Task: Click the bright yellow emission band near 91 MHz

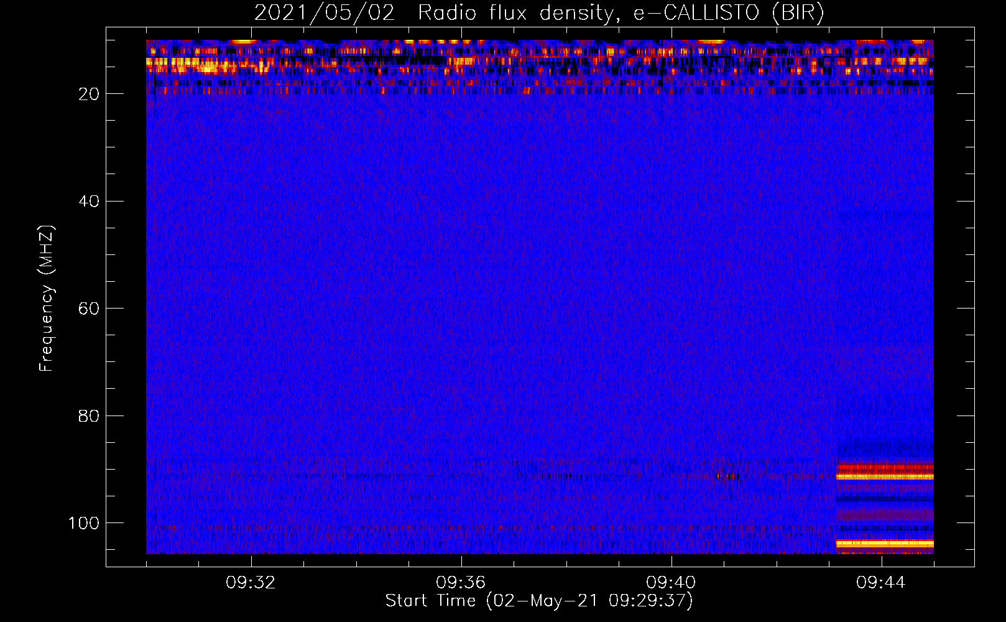Action: pos(885,476)
